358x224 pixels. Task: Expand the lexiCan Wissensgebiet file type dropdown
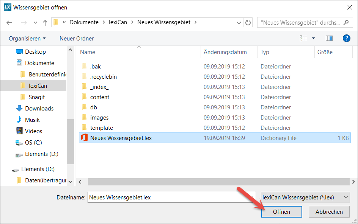(x=305, y=197)
